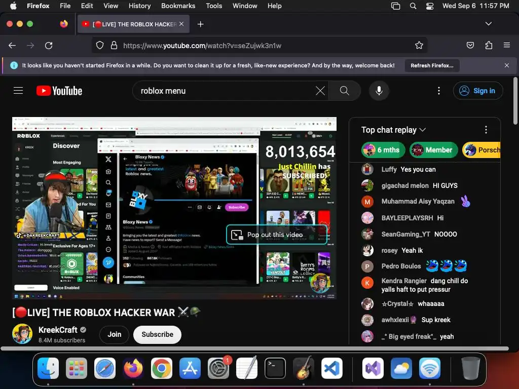Image resolution: width=519 pixels, height=389 pixels.
Task: Open System Settings from the dock
Action: coord(218,368)
